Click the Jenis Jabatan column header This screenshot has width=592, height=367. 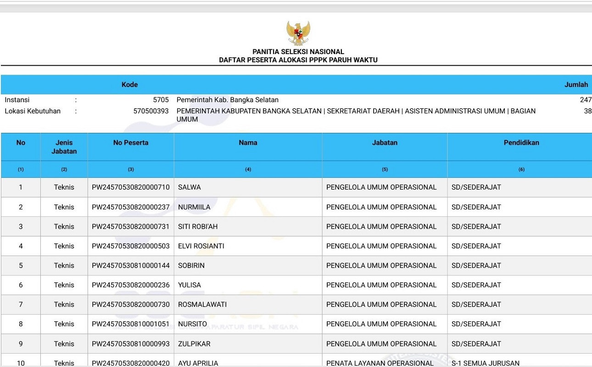point(64,147)
